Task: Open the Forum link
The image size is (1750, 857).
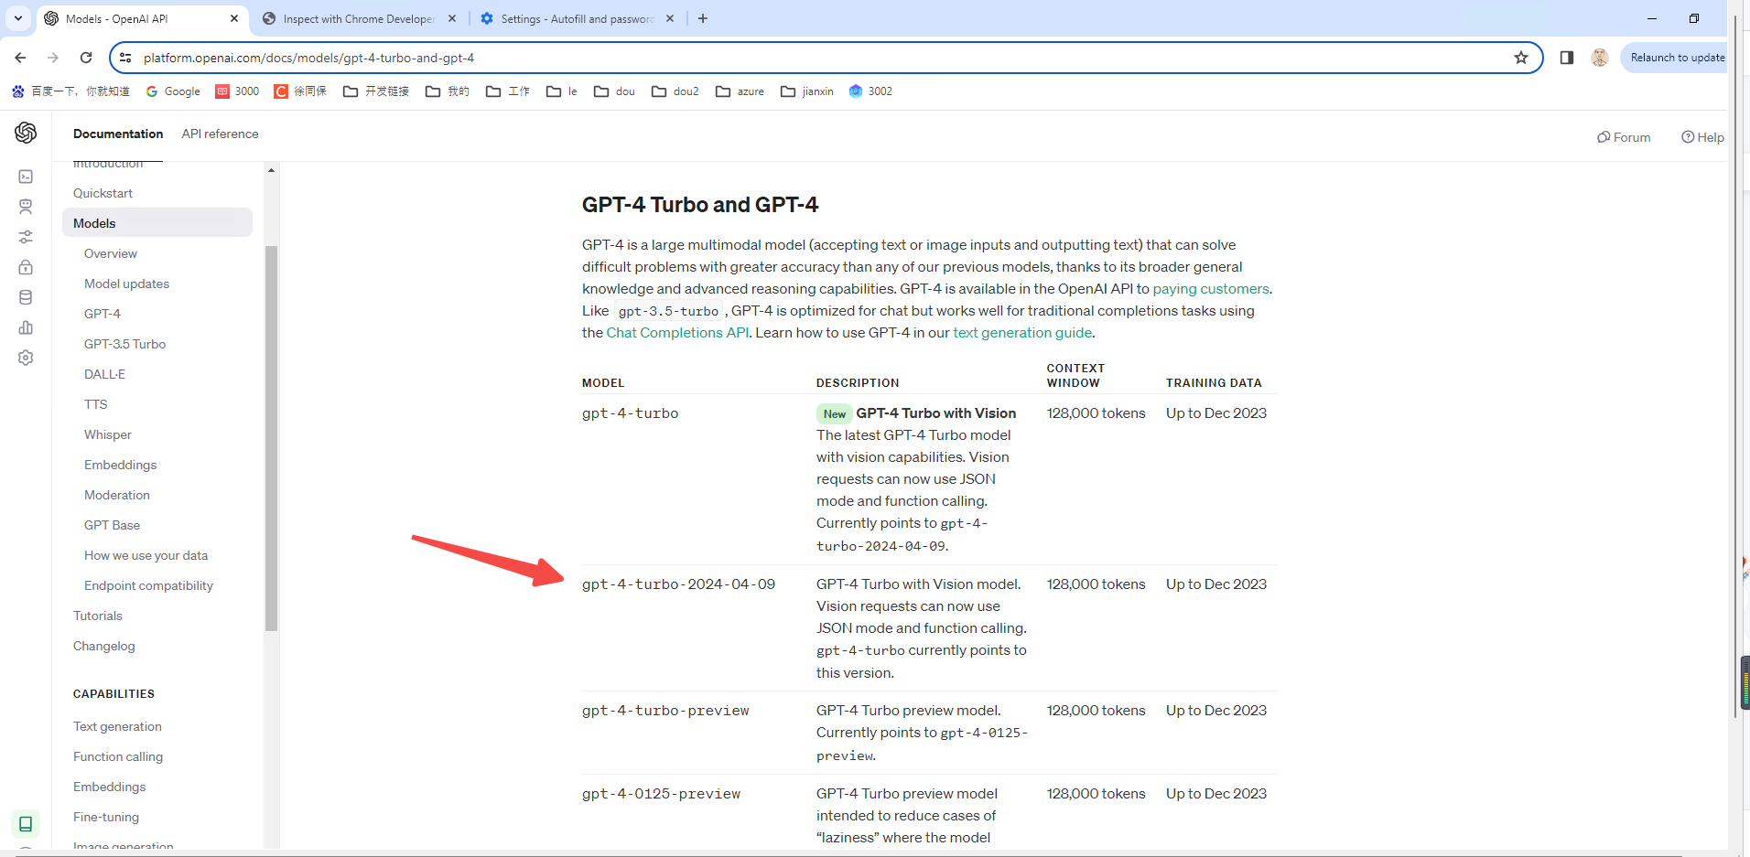Action: point(1624,137)
